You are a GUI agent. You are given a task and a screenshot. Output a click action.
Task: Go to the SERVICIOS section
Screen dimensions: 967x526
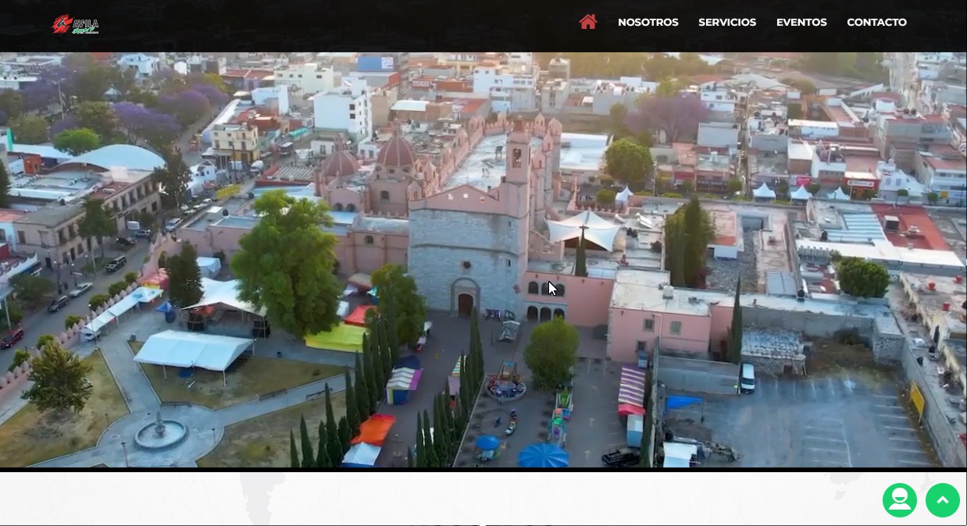[x=726, y=23]
